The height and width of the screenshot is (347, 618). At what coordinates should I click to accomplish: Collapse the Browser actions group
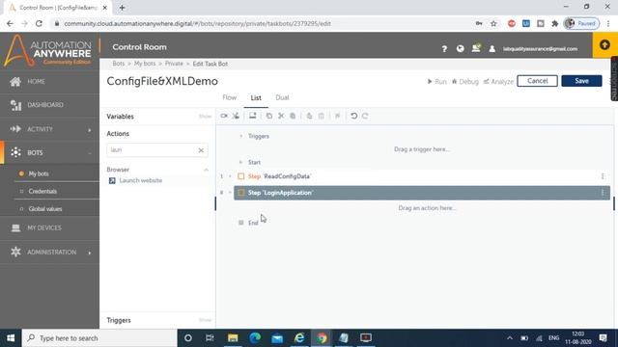coord(206,170)
